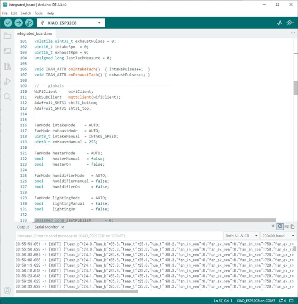The image size is (298, 304).
Task: Click the Upload arrow button
Action: [18, 23]
